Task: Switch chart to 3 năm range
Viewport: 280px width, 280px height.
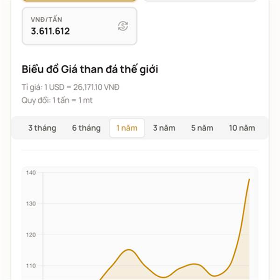Action: pyautogui.click(x=163, y=128)
